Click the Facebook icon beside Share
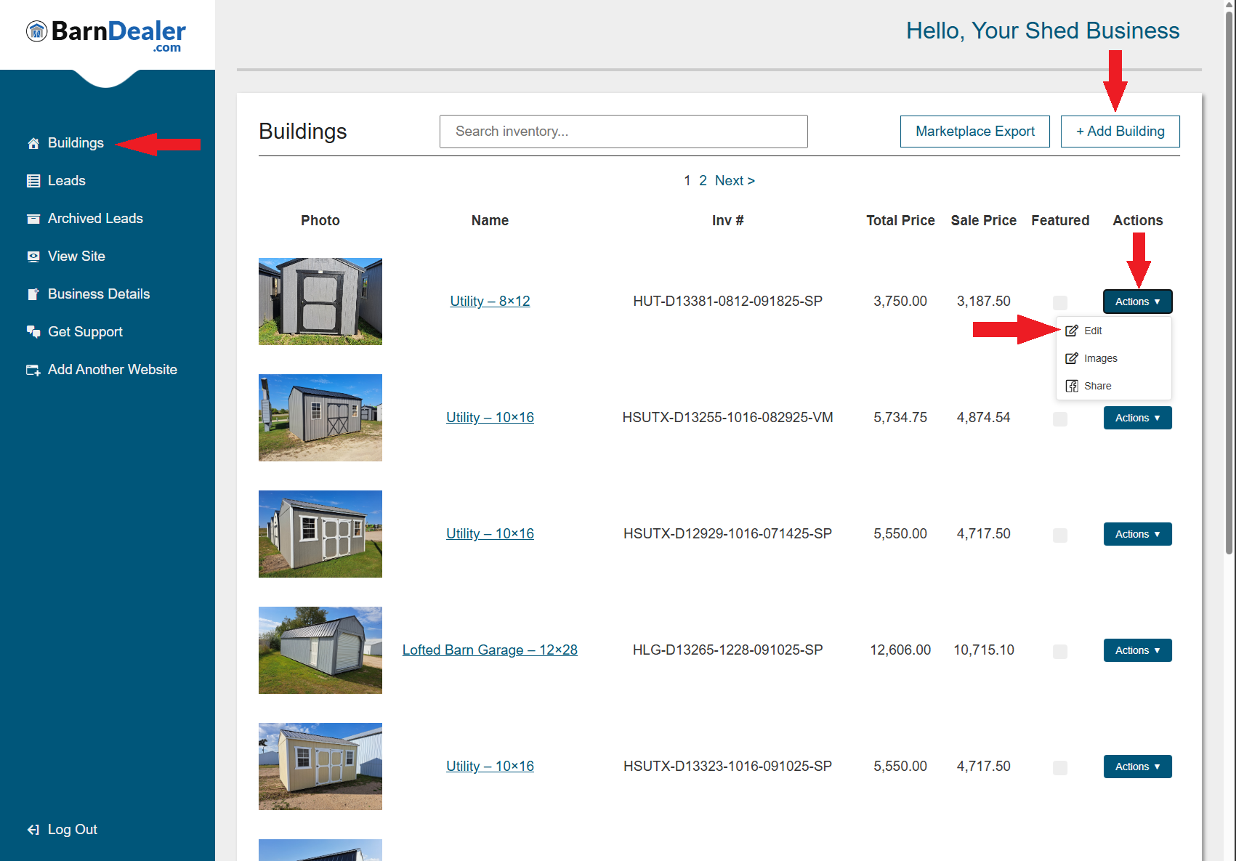 point(1072,386)
